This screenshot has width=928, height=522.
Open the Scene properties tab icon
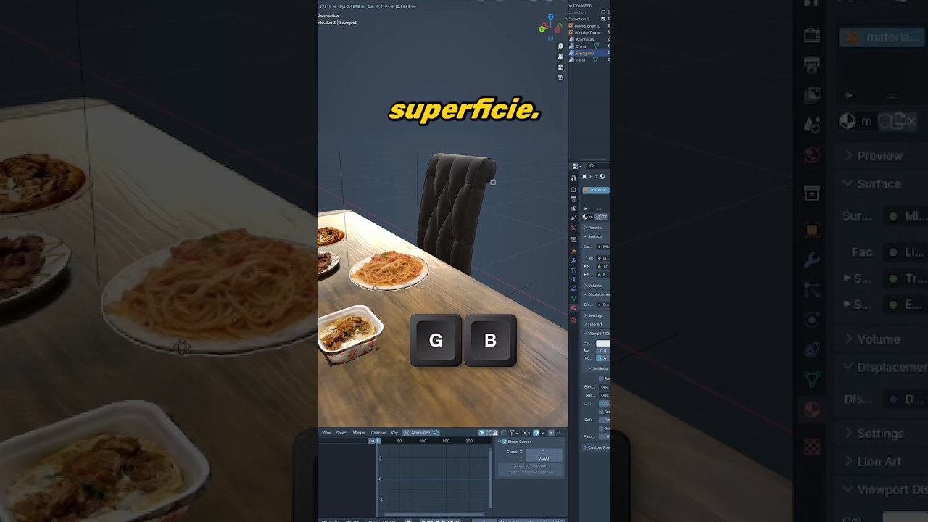pos(573,217)
